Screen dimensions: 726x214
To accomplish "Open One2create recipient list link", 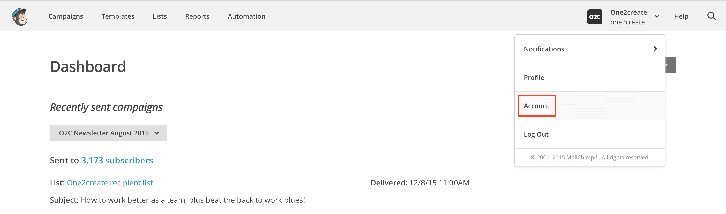I will point(110,183).
